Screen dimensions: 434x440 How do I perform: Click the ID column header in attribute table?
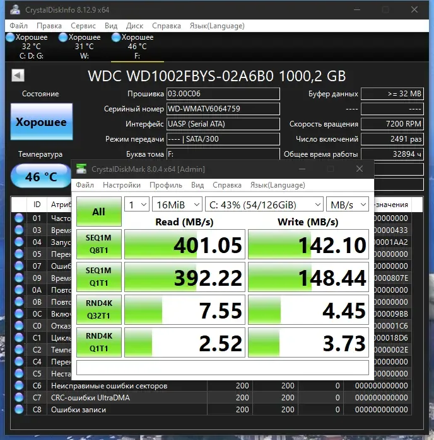coord(37,205)
